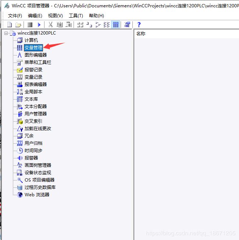
Task: Select 变量管理 in the project tree
Action: [x=33, y=48]
